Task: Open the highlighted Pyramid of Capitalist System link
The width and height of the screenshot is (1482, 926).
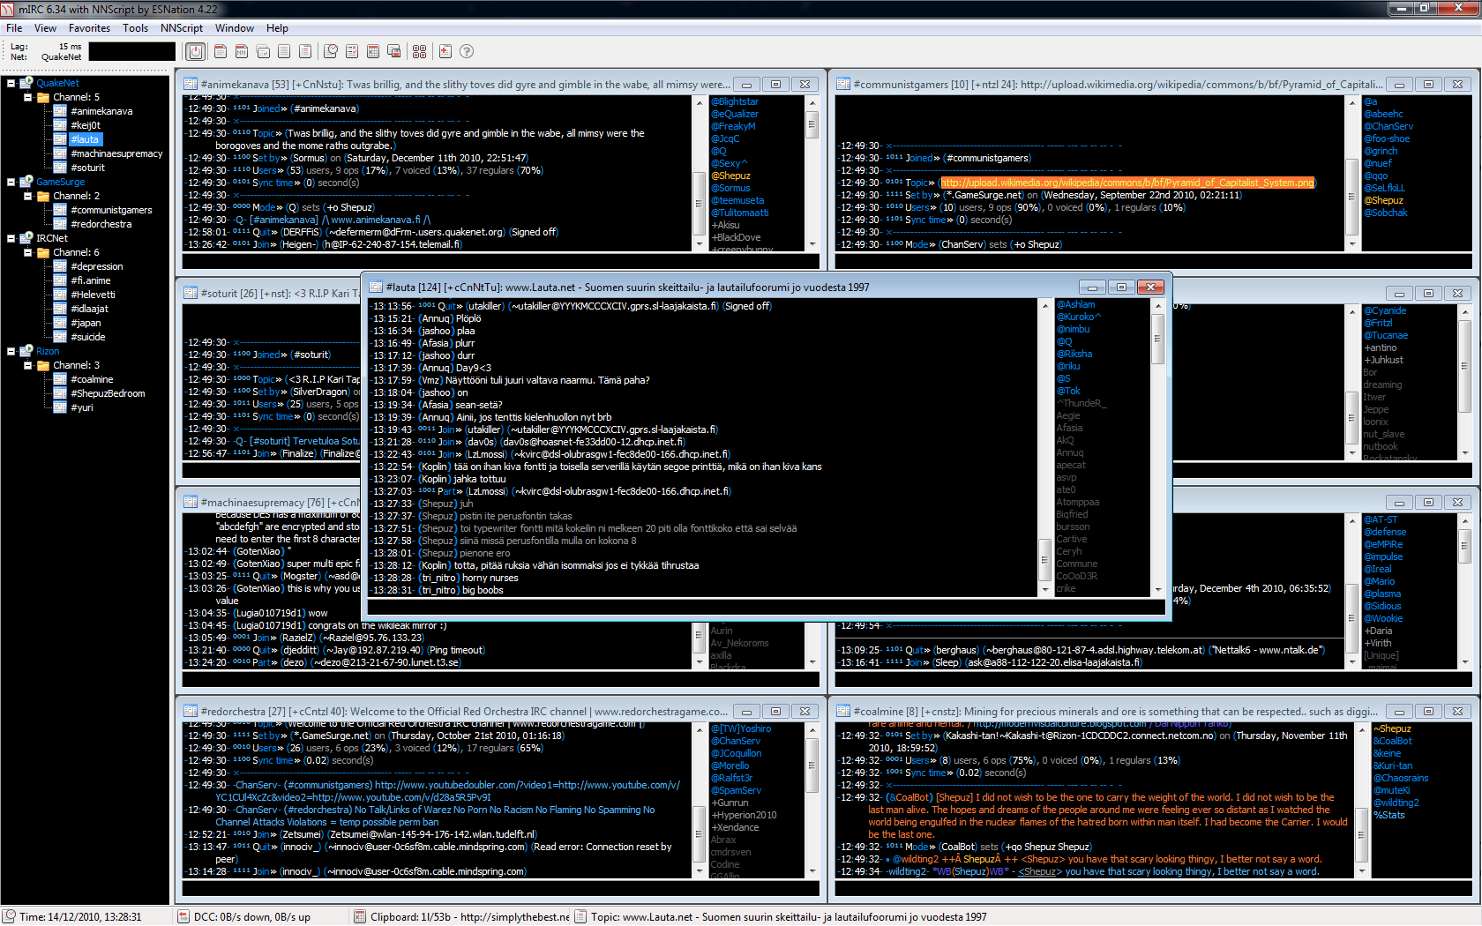Action: (1127, 183)
